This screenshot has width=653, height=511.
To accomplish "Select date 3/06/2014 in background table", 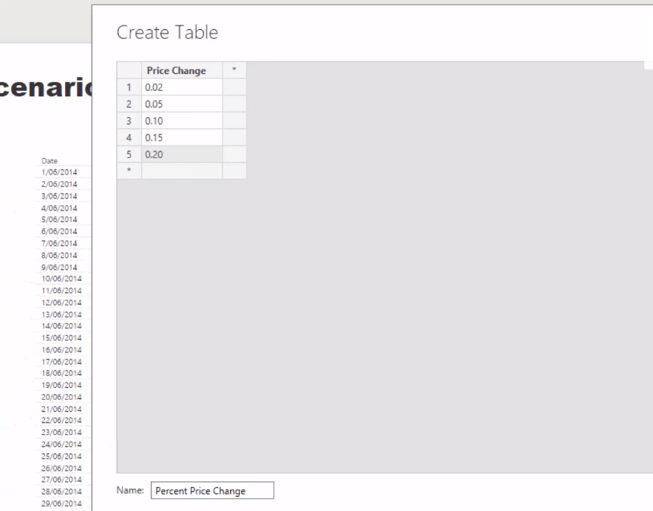I will tap(59, 196).
